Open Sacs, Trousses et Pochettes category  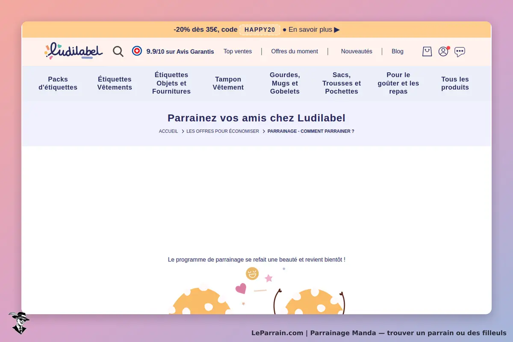(342, 83)
